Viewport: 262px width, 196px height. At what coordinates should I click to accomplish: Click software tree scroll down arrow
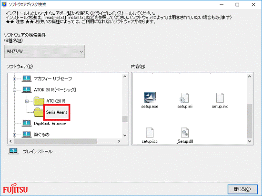(125, 135)
